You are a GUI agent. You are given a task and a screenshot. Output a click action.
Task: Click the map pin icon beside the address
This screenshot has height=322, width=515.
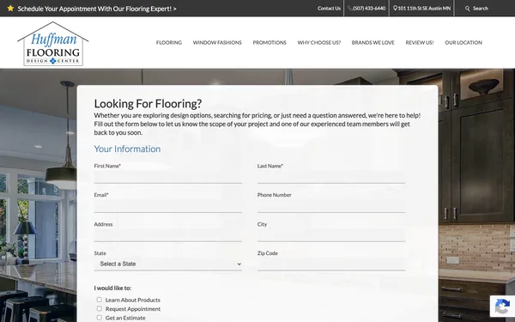point(395,9)
